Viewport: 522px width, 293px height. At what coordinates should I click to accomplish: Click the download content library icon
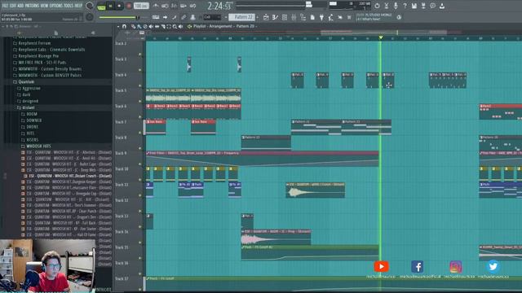pos(442,6)
